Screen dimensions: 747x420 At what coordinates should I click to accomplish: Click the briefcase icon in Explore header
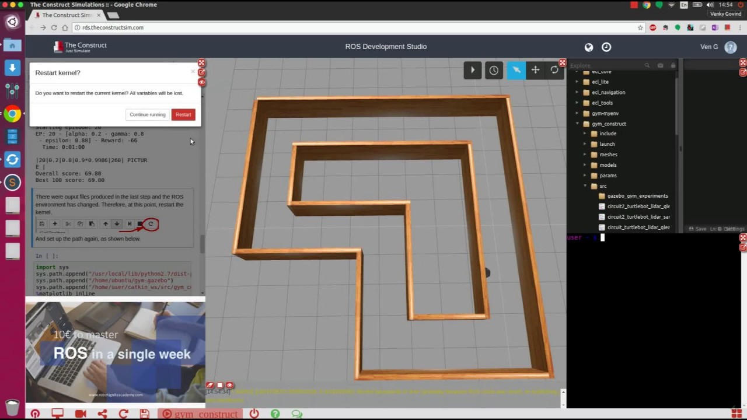point(660,66)
